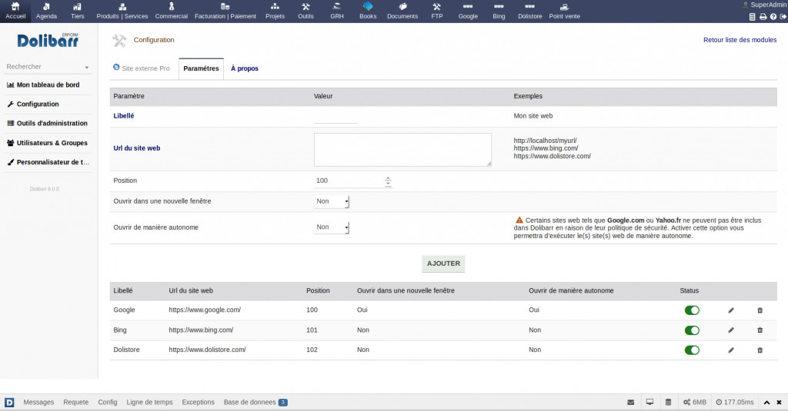The image size is (788, 411).
Task: Click the AJOUTER button
Action: [x=443, y=264]
